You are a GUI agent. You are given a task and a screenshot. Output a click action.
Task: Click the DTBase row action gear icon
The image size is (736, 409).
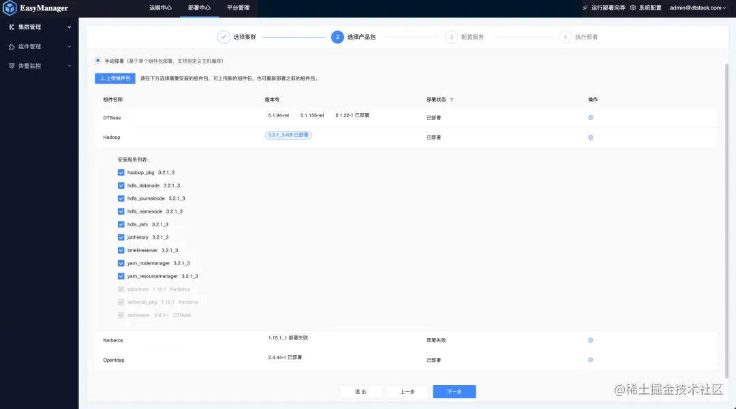coord(590,117)
